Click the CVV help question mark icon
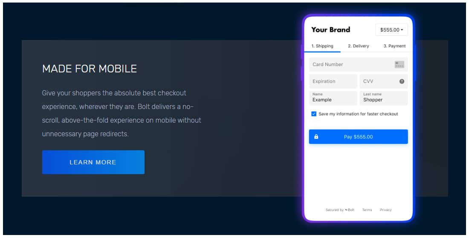This screenshot has width=469, height=238. [402, 81]
